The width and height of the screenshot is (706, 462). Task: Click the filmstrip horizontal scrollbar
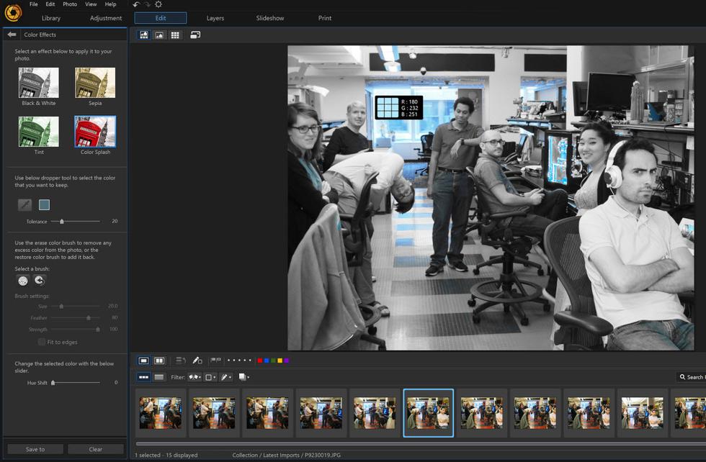[x=421, y=443]
